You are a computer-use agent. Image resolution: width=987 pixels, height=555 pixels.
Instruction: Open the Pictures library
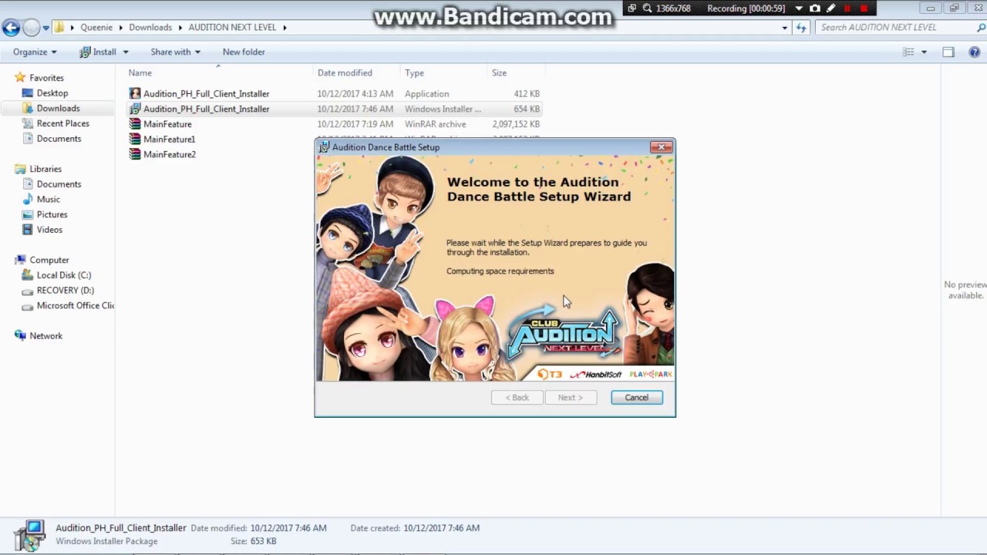(52, 214)
